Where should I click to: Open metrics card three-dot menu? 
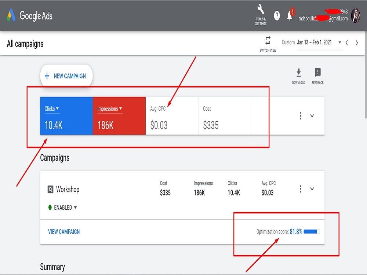[301, 116]
